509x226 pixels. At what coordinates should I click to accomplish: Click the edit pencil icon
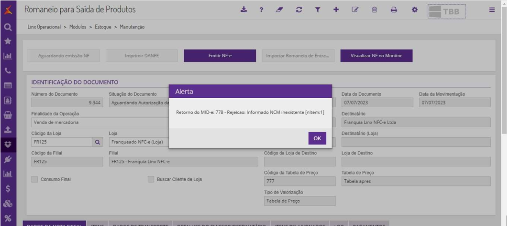click(x=355, y=10)
